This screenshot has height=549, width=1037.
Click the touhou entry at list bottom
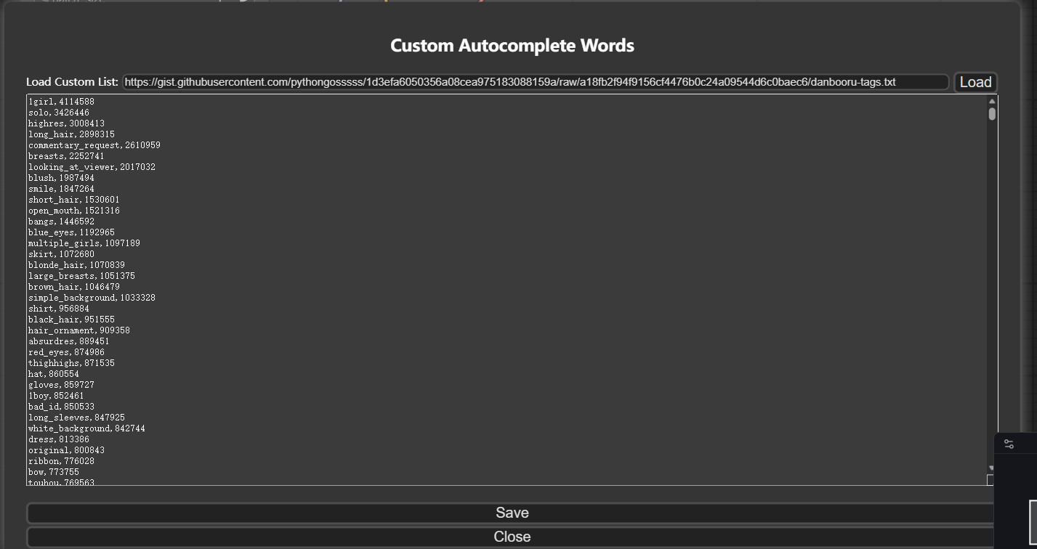tap(62, 482)
